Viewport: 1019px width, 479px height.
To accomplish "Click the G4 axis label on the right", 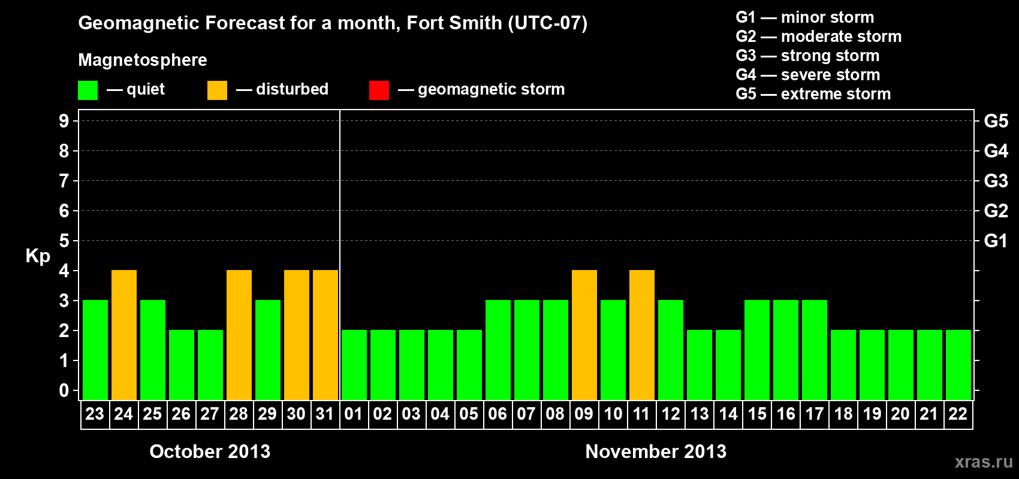I will tap(996, 151).
